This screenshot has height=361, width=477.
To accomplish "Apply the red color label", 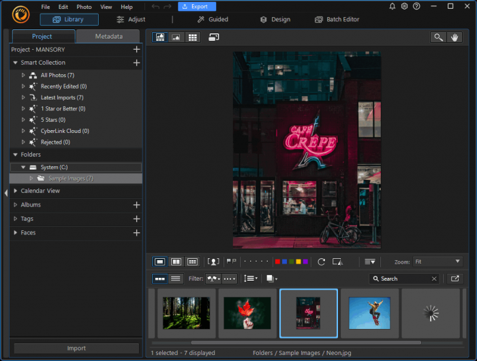I will (277, 262).
